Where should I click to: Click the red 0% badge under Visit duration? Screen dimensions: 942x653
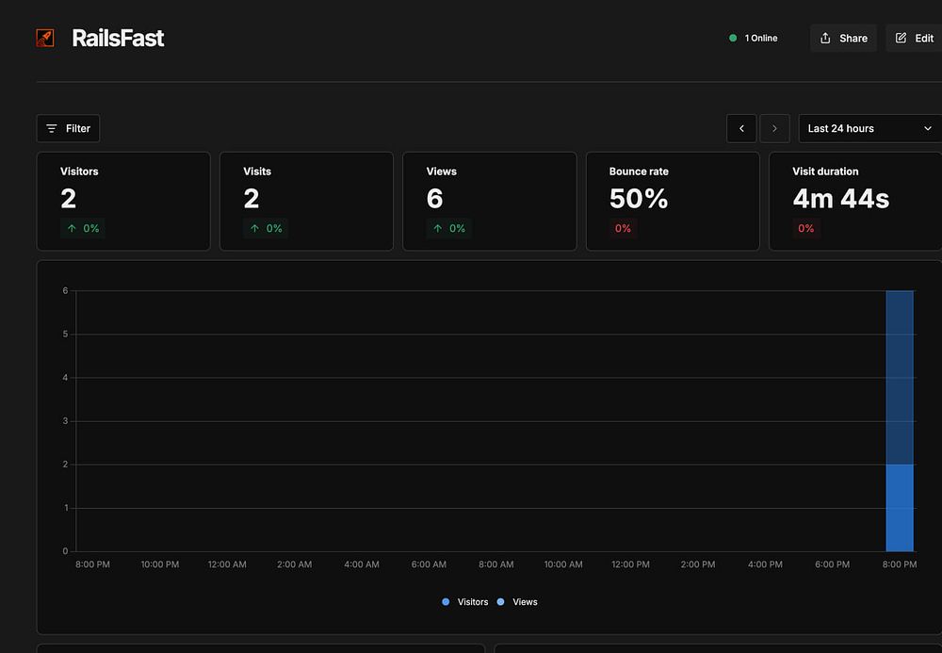click(x=806, y=228)
